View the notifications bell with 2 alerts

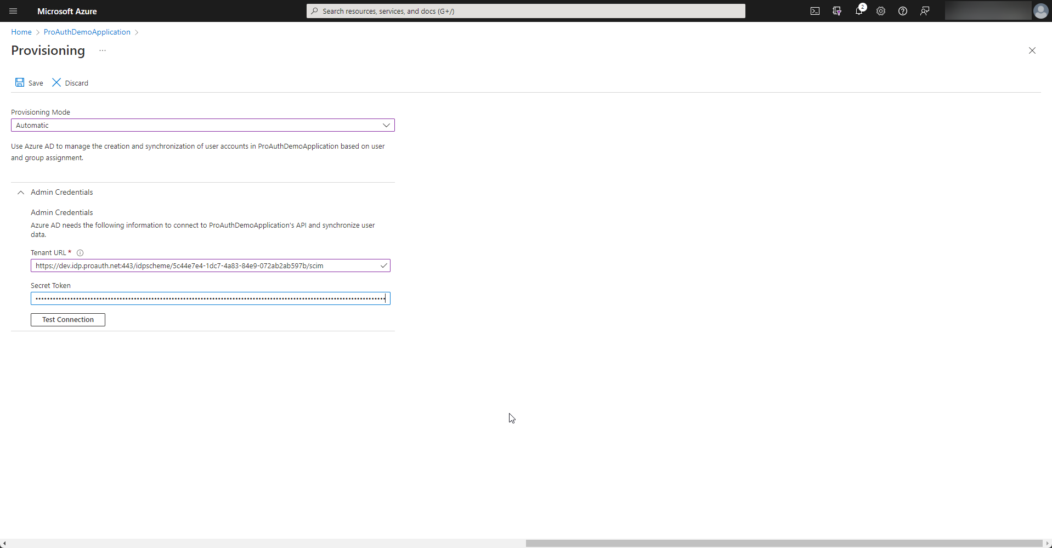[859, 11]
